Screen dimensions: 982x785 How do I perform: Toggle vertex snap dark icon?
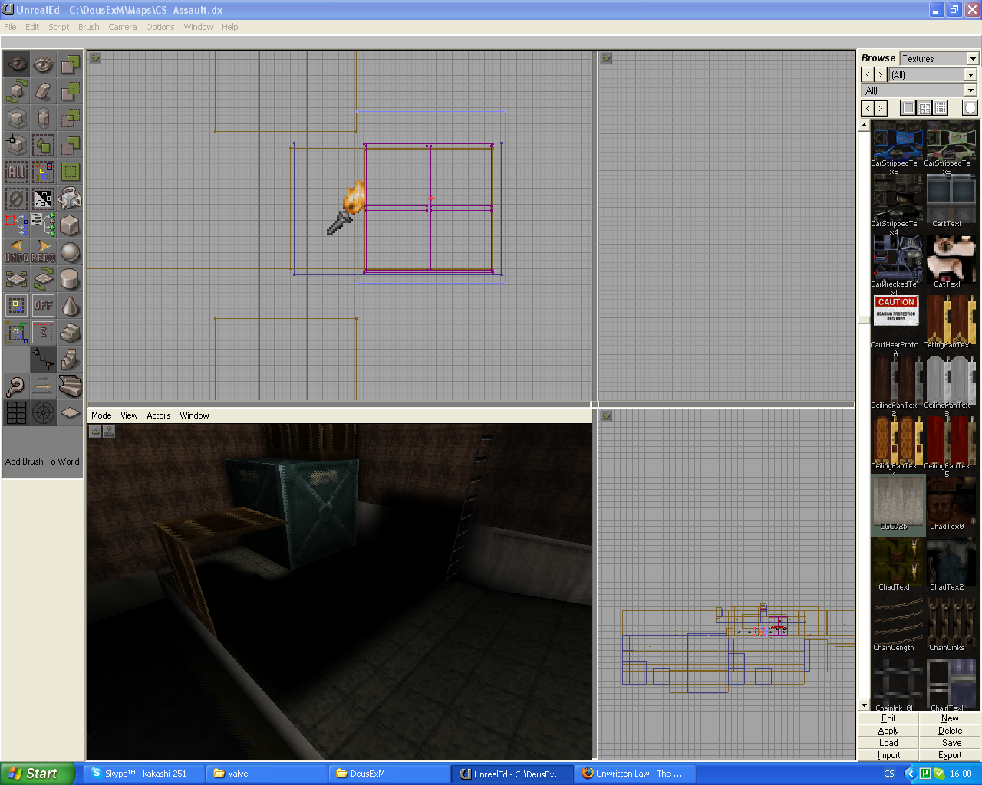pos(44,360)
